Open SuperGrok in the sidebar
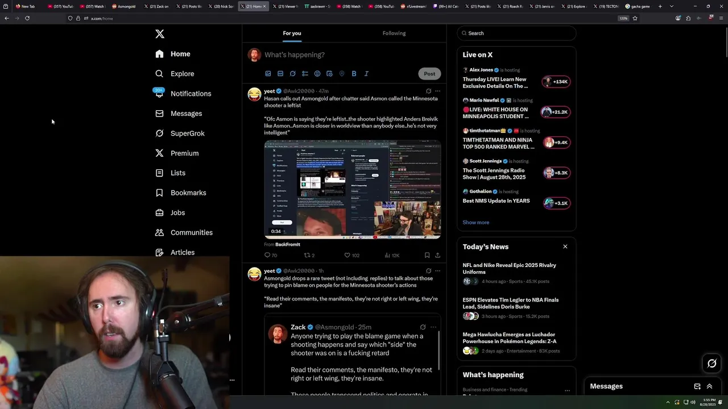The image size is (728, 409). (179, 133)
